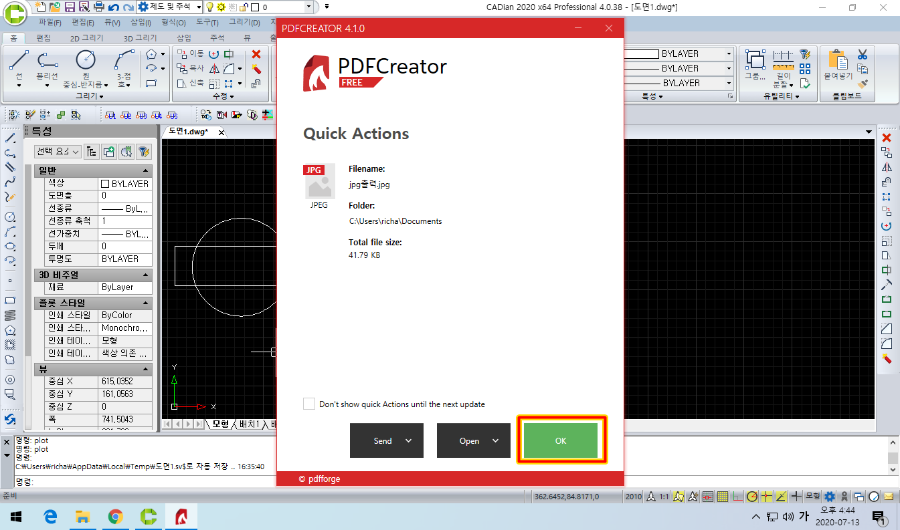Open the 파일(F) menu
900x530 pixels.
pyautogui.click(x=50, y=22)
